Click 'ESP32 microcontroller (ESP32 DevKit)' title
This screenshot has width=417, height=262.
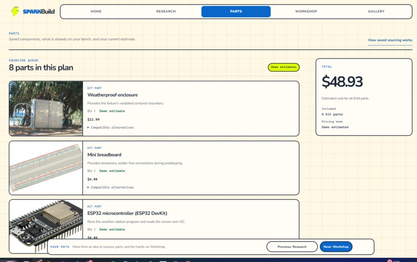pyautogui.click(x=127, y=213)
